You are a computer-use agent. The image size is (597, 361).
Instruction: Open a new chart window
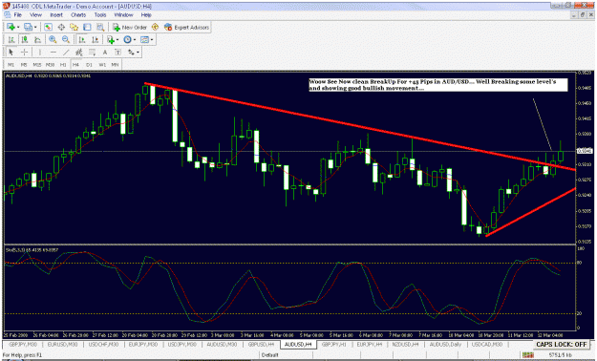(x=11, y=27)
